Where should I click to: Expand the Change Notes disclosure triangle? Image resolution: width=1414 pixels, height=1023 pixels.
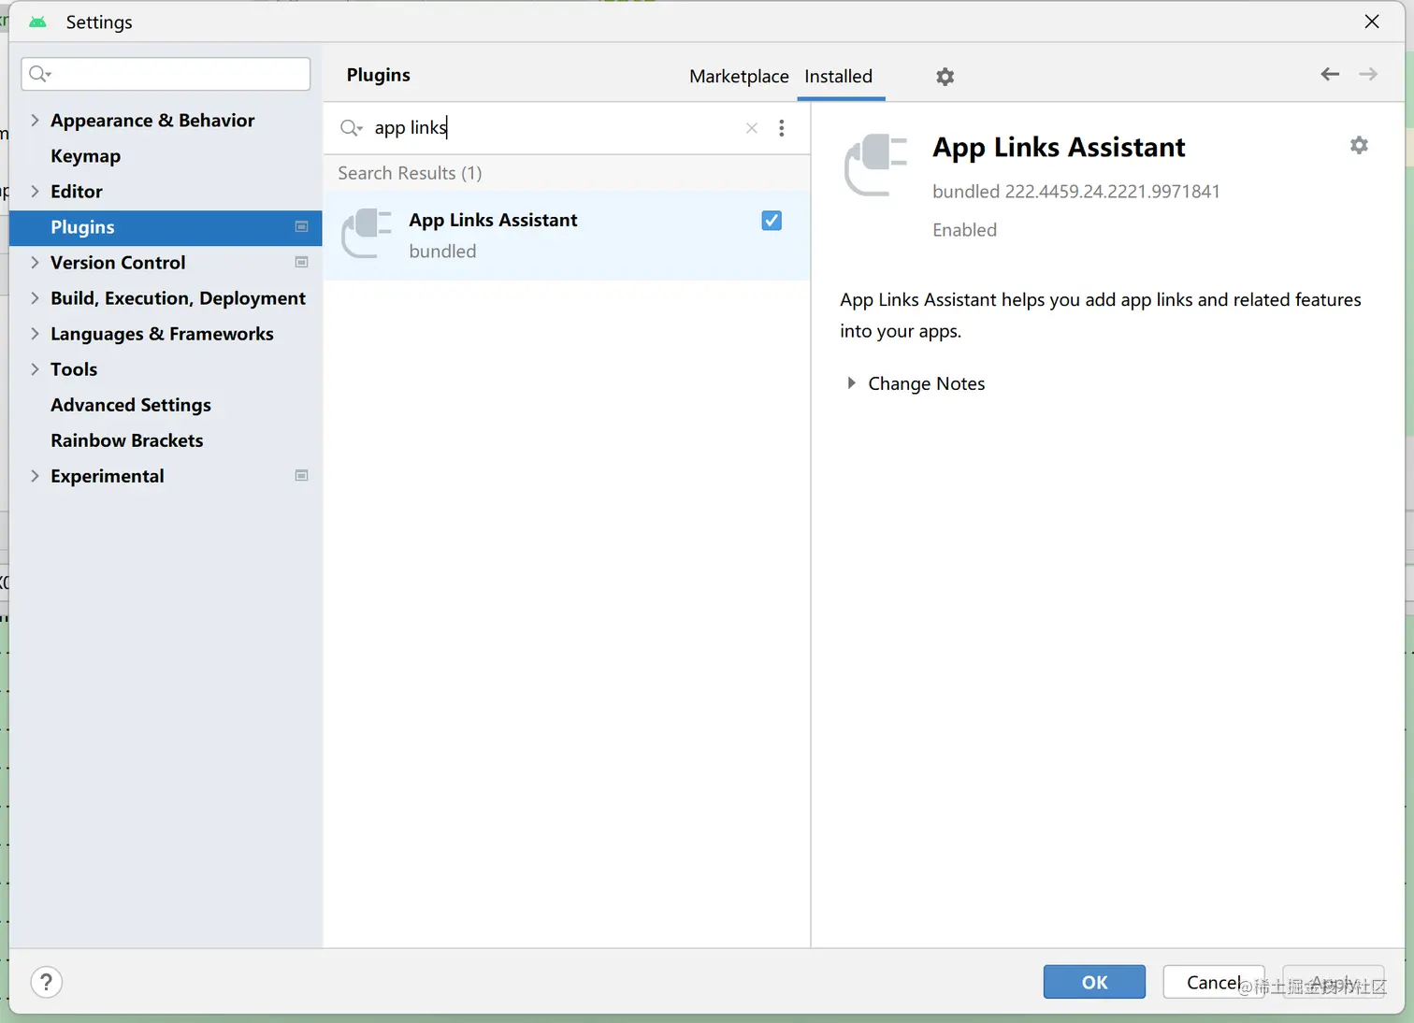851,382
